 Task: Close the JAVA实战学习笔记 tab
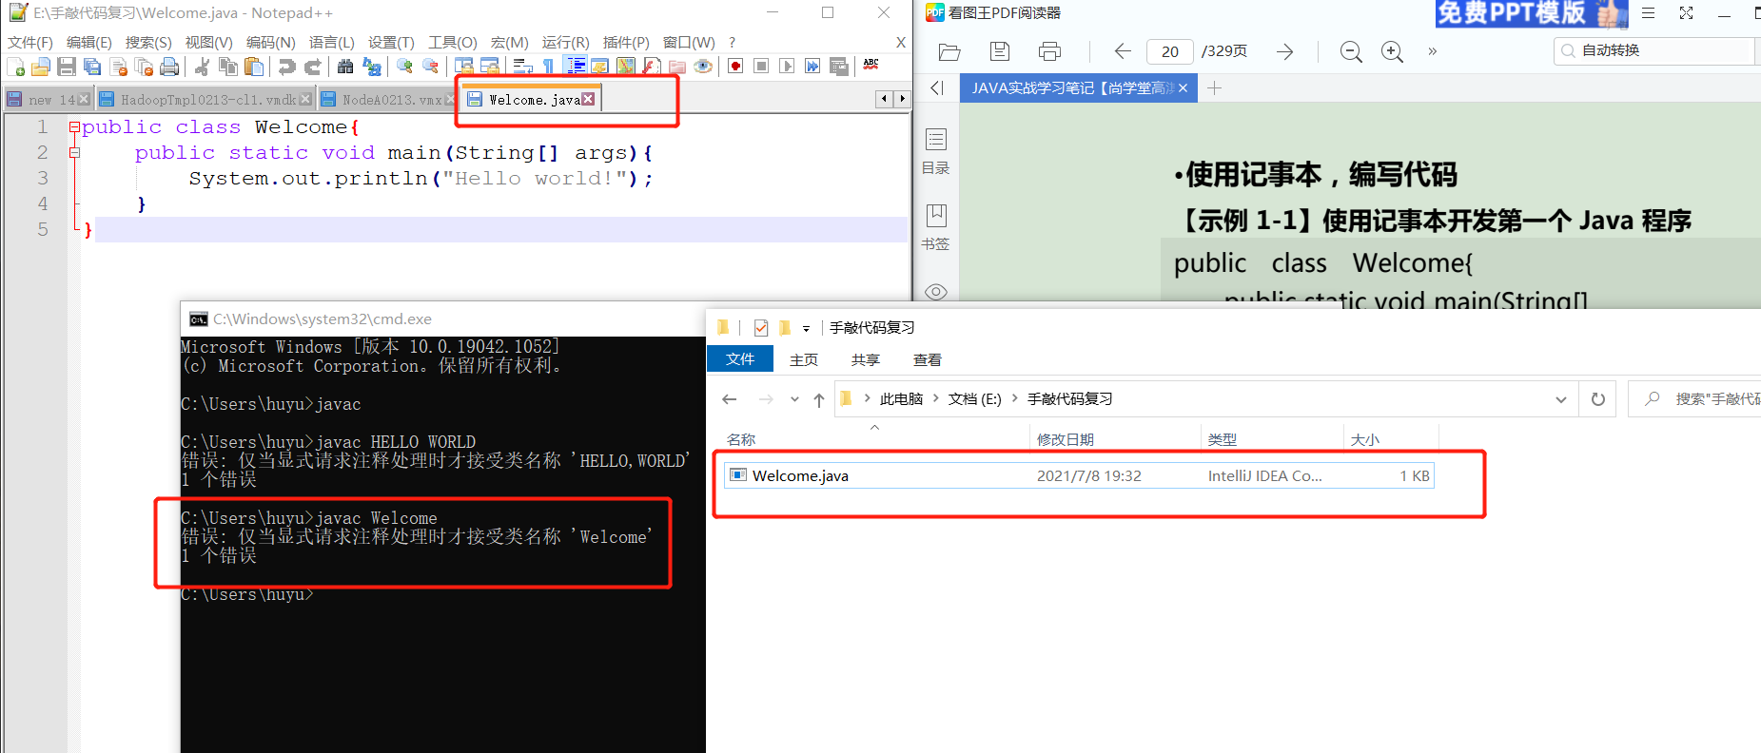(x=1183, y=88)
